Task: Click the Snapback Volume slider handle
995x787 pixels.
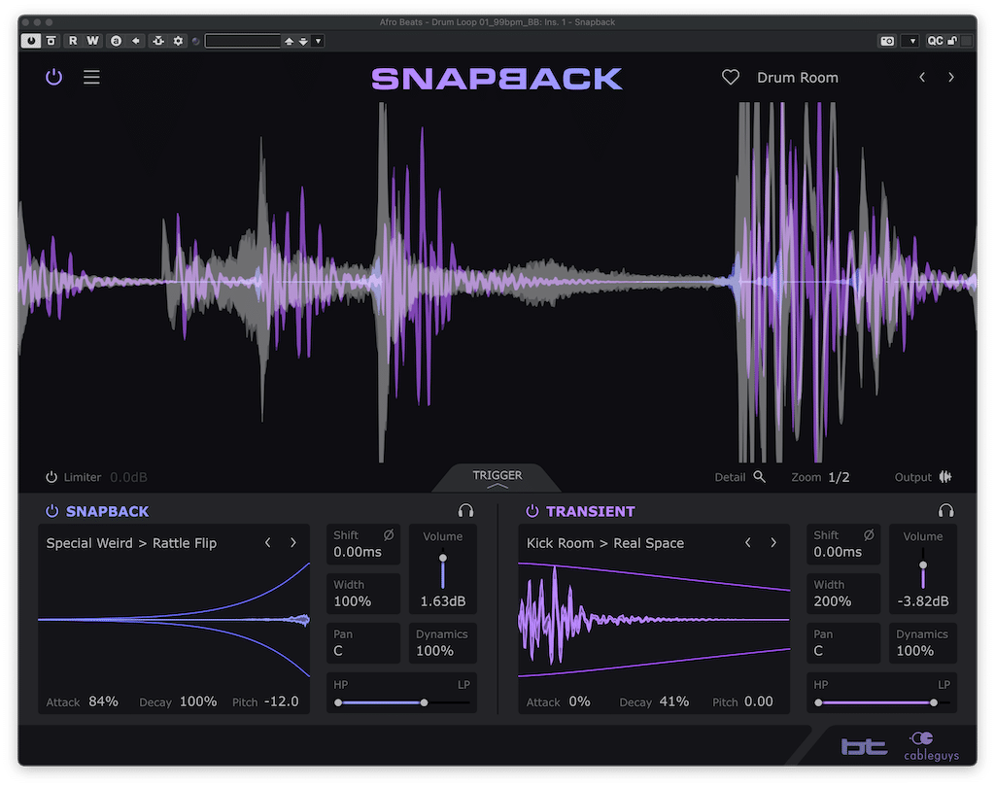Action: click(443, 559)
